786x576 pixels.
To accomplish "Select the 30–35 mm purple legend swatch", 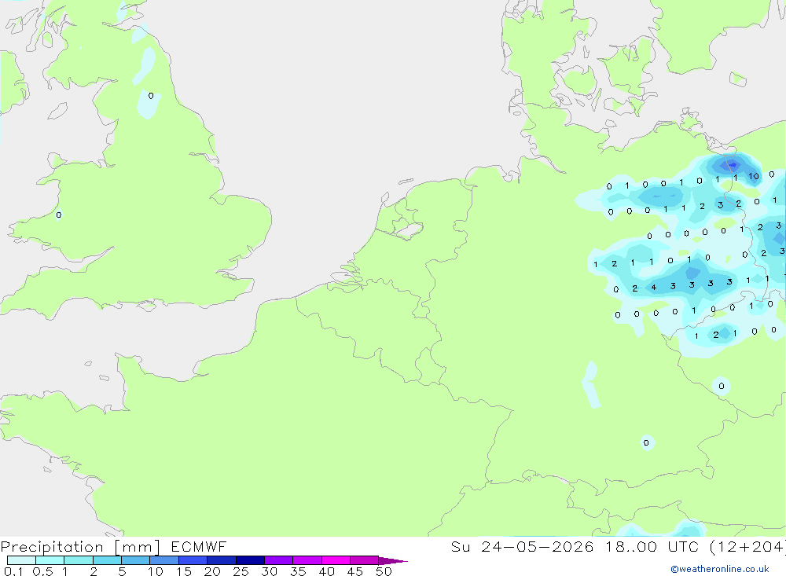I will point(279,560).
